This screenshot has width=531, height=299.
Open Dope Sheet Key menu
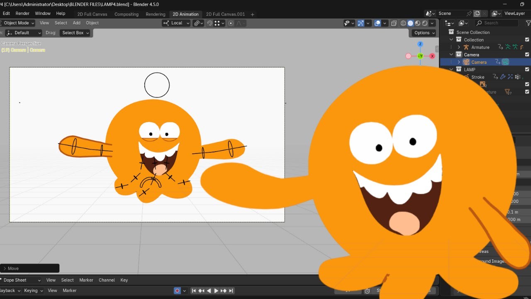tap(124, 280)
